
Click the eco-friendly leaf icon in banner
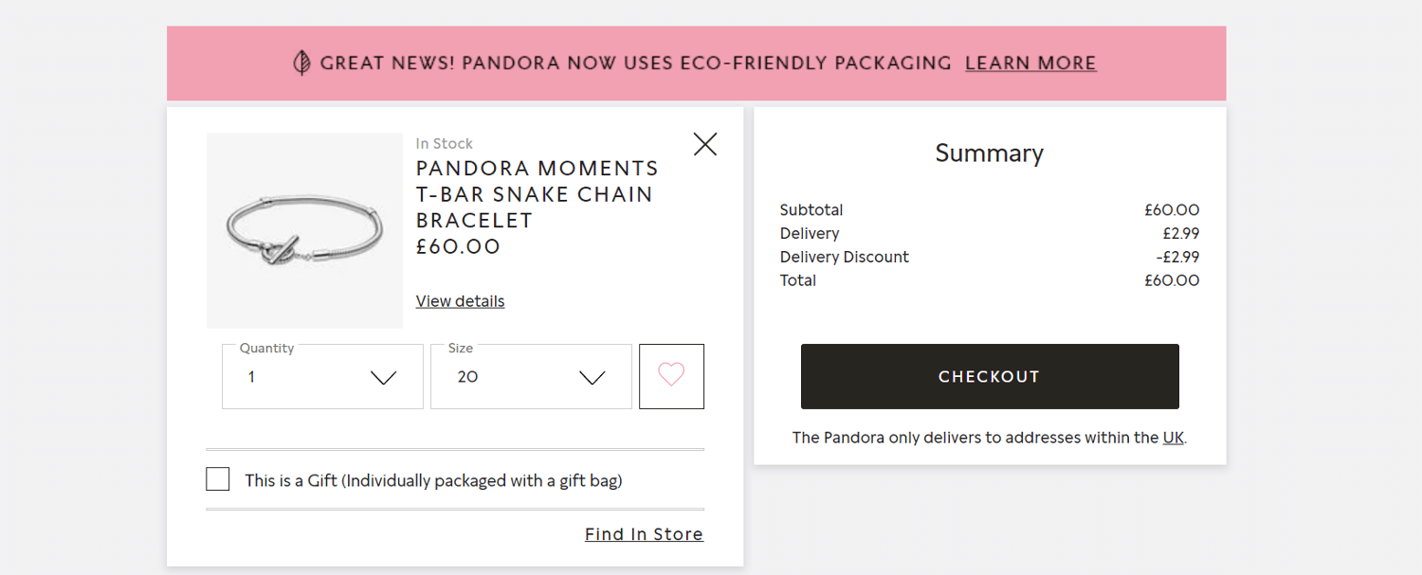coord(301,63)
